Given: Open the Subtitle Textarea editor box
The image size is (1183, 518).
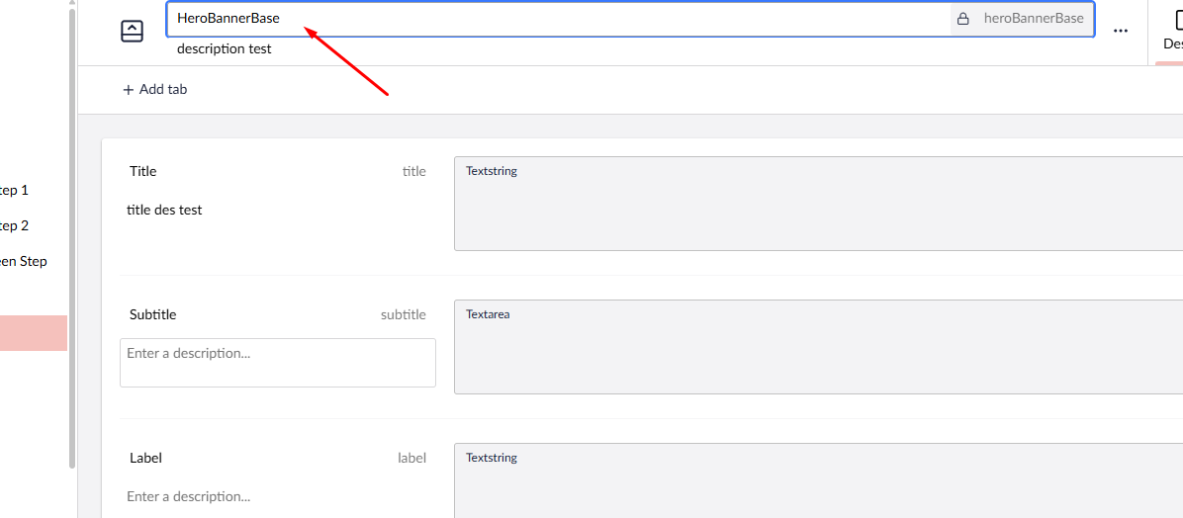Looking at the screenshot, I should [817, 347].
